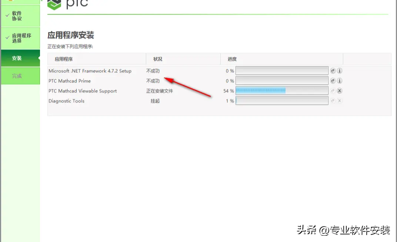Click progress bar of PTC Mathcad Viewable Support
Screen dimensions: 397x242
coord(282,91)
